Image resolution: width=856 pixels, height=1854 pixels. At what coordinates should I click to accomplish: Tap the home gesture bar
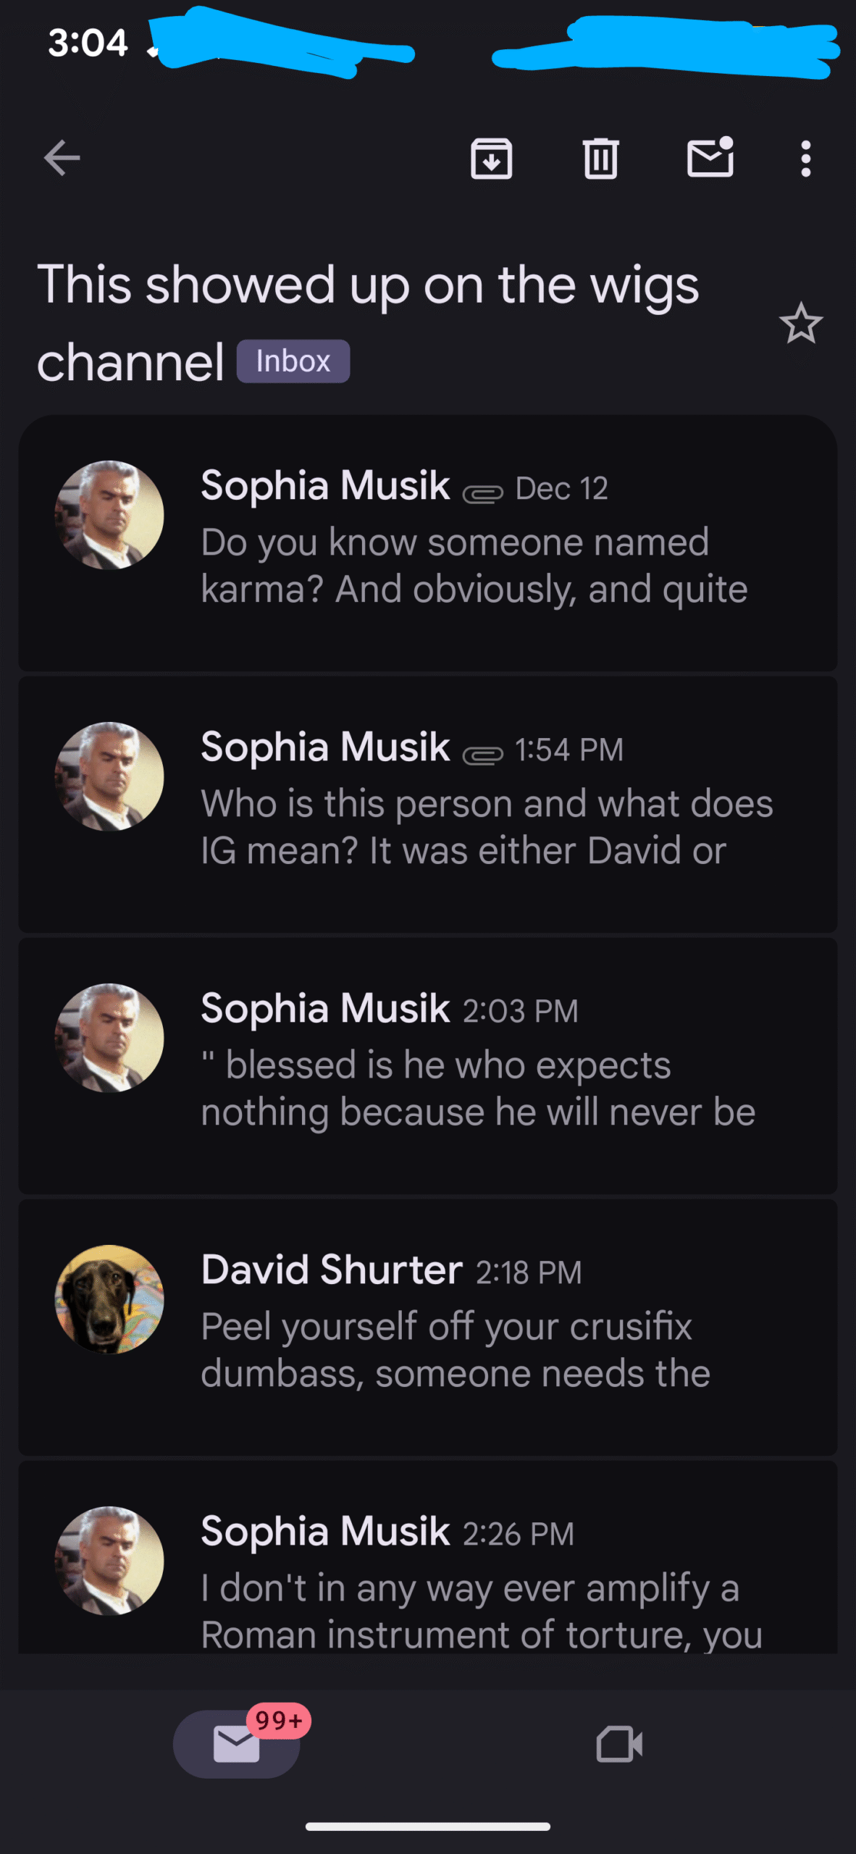427,1826
